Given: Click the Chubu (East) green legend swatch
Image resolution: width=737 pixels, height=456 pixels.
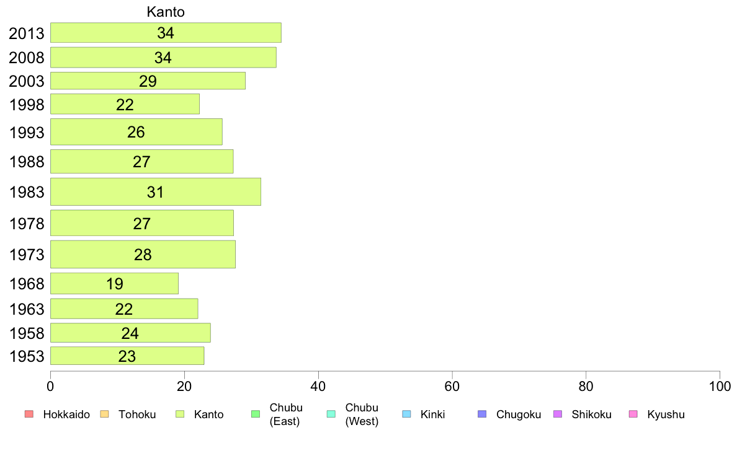Looking at the screenshot, I should 256,414.
